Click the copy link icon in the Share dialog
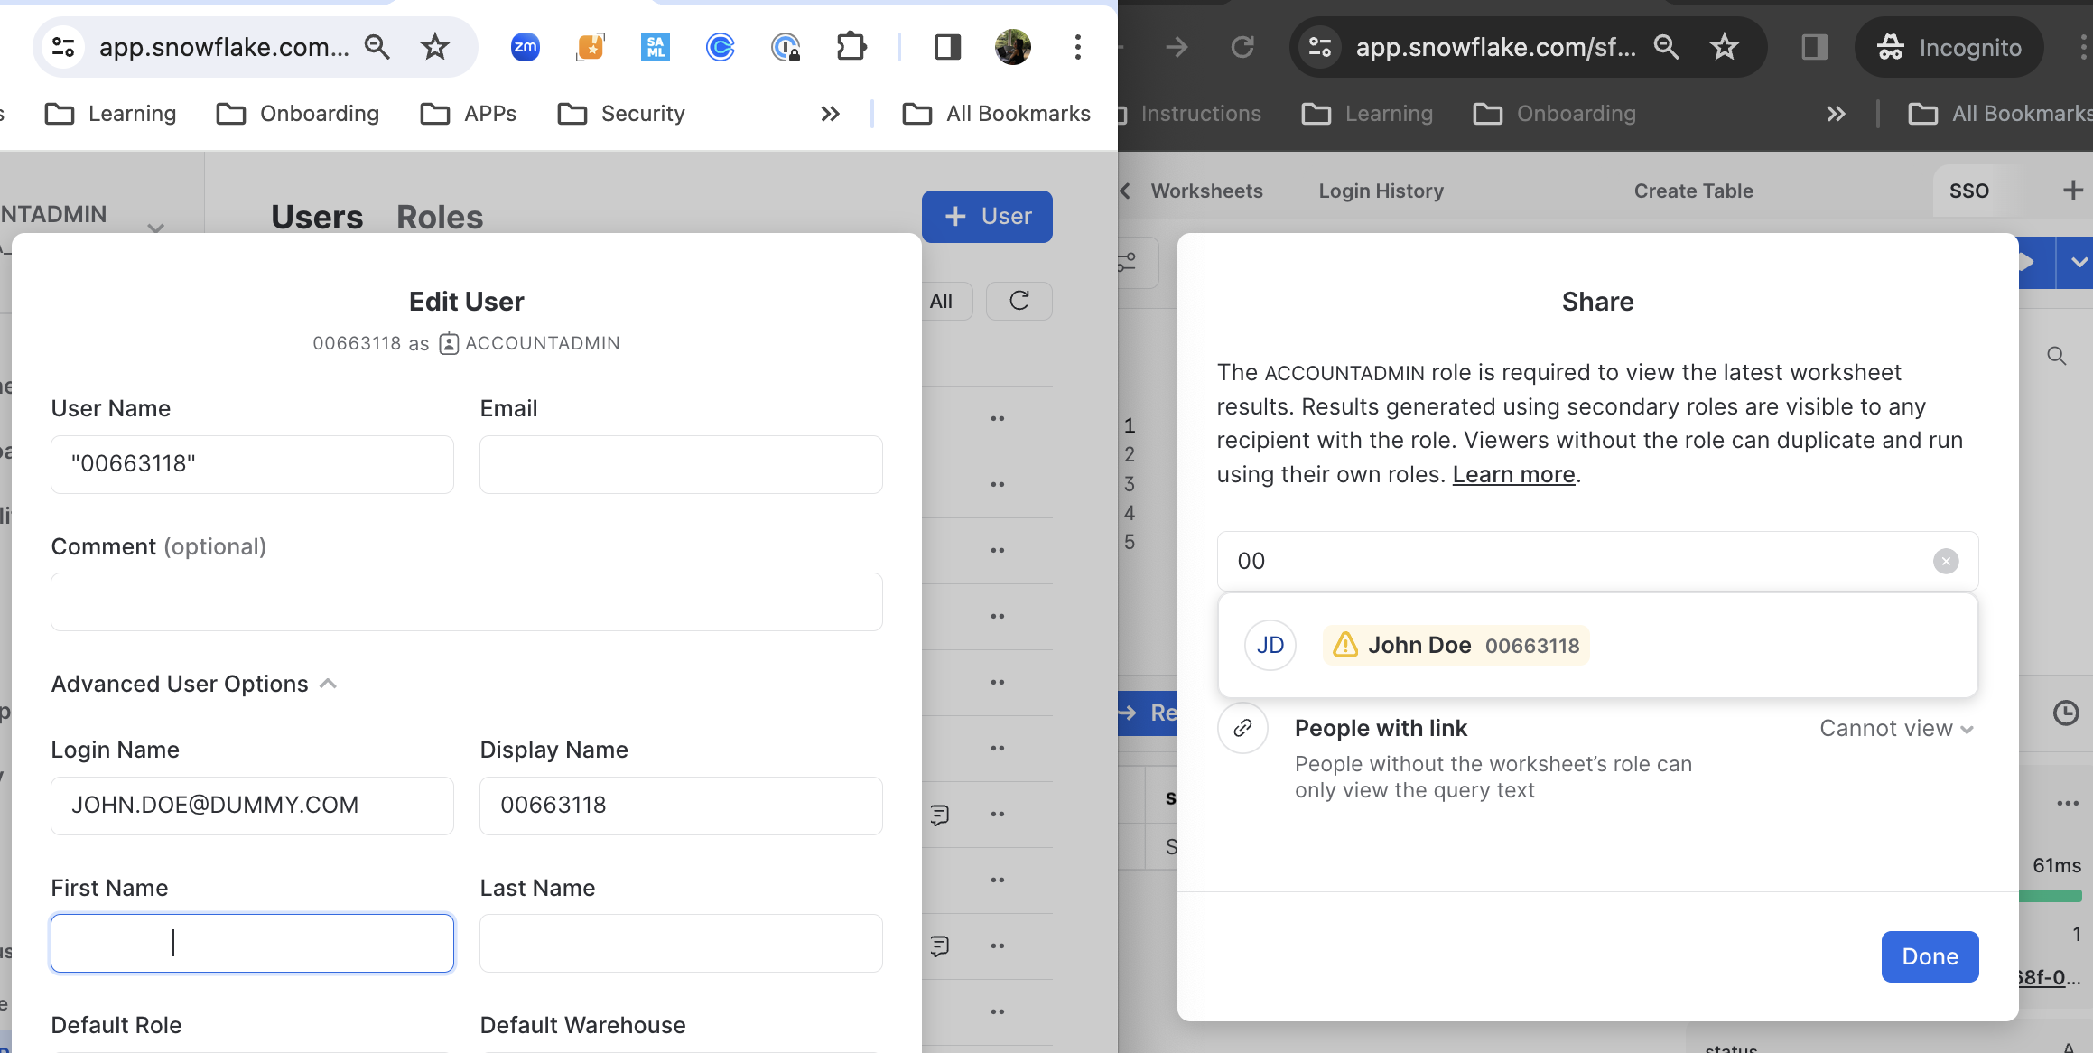 tap(1242, 728)
